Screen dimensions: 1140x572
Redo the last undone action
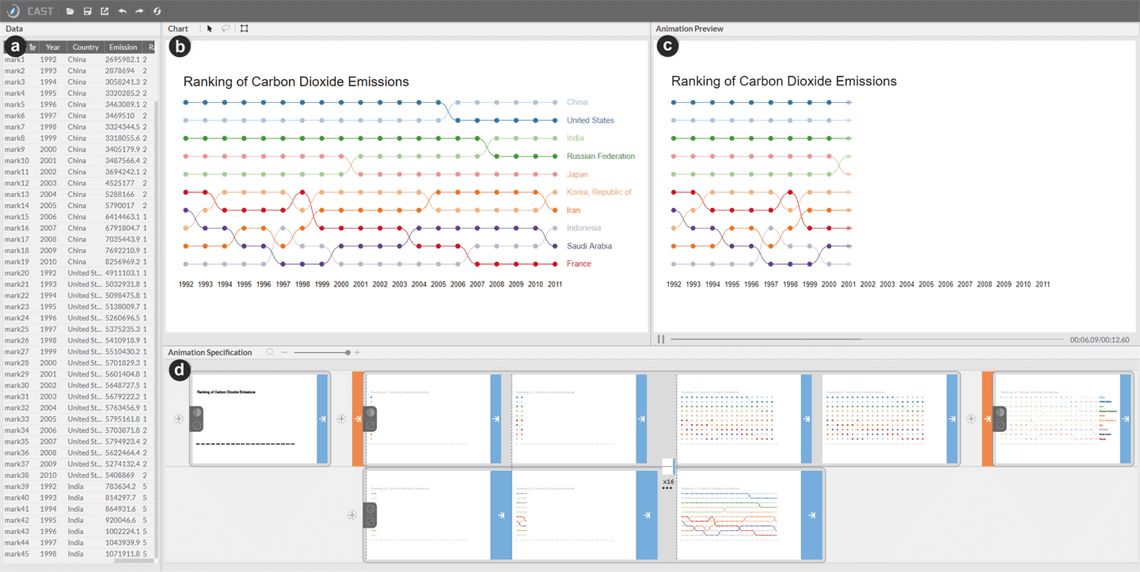point(139,11)
